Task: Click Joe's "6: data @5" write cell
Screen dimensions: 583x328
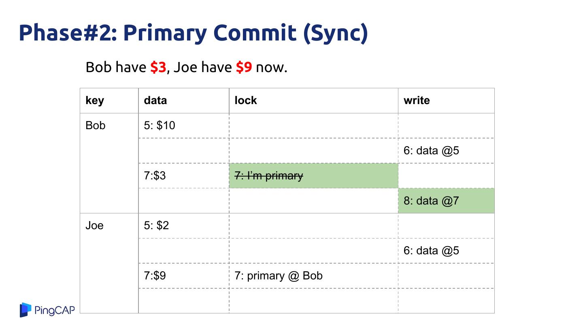Action: [x=431, y=251]
